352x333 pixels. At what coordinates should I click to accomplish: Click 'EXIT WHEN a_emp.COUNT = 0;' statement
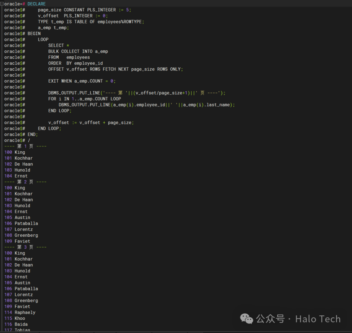click(x=82, y=81)
